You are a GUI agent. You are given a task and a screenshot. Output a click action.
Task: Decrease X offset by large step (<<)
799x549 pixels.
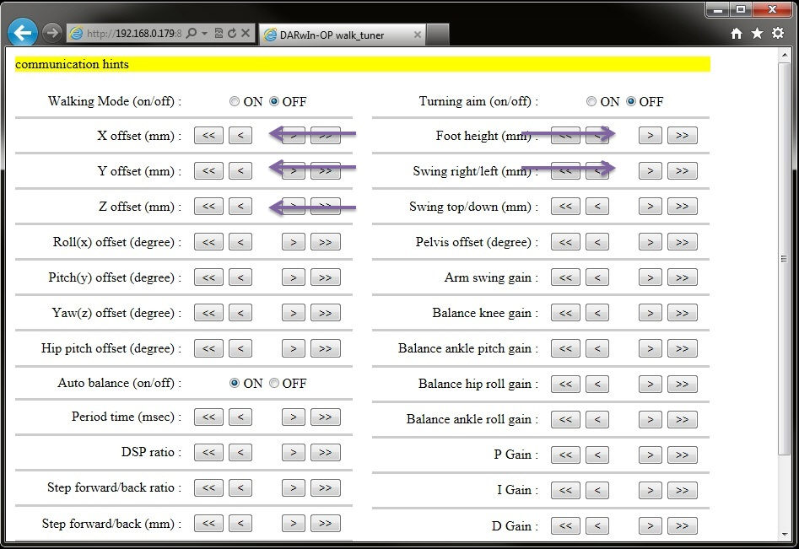[x=208, y=136]
